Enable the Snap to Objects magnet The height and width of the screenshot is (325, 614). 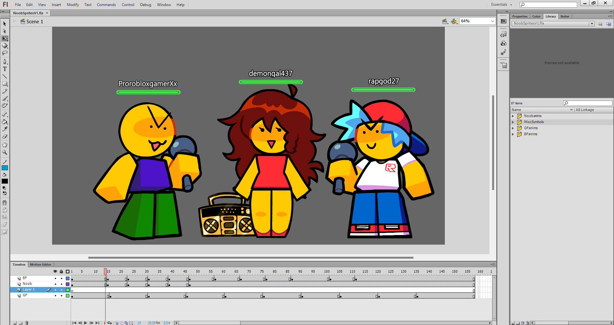[4, 203]
